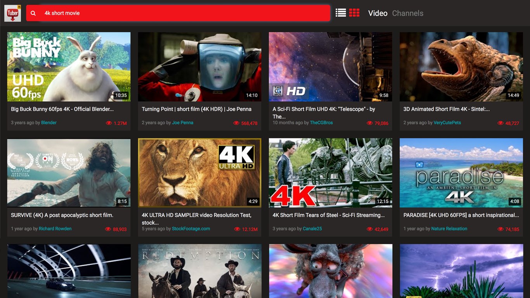
Task: Open the Channels tab
Action: click(x=408, y=13)
